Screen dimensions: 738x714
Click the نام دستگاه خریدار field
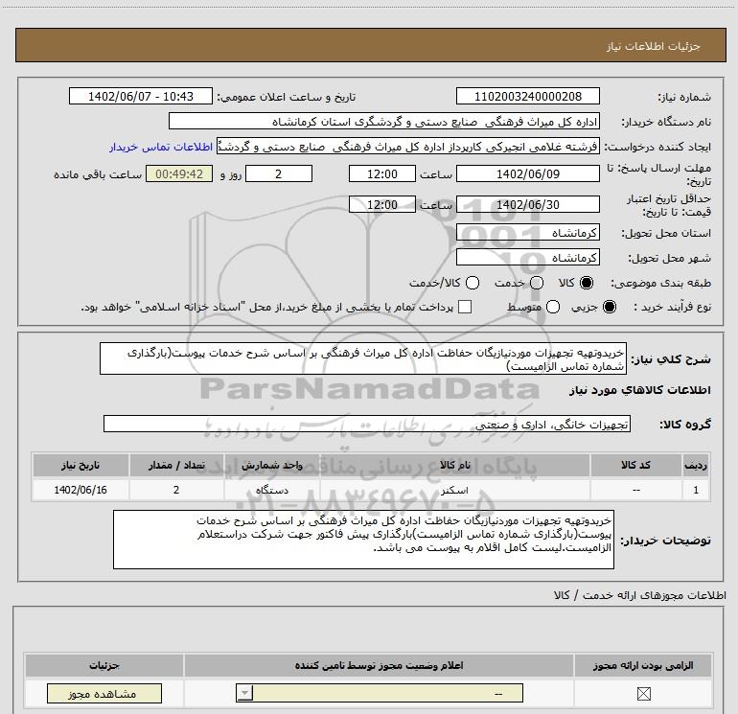click(384, 122)
